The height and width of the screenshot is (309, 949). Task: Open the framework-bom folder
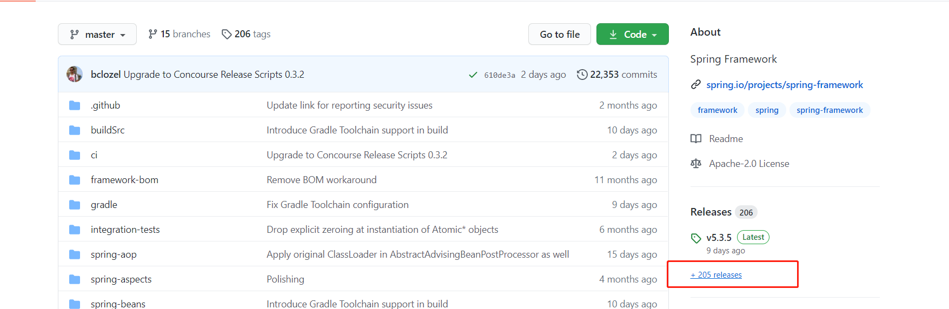point(124,180)
